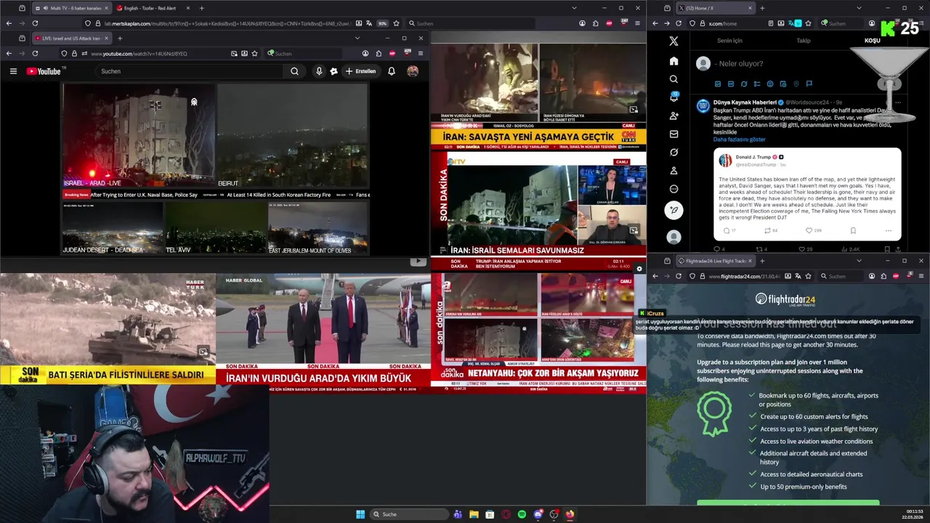Open YouTube hamburger guide menu
Screen dimensions: 930x523
pyautogui.click(x=13, y=71)
